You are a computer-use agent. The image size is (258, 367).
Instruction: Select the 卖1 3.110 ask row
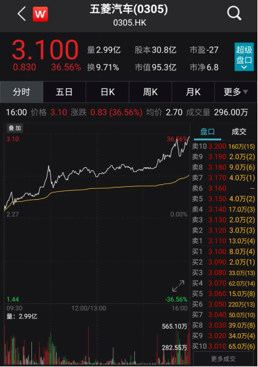point(224,241)
